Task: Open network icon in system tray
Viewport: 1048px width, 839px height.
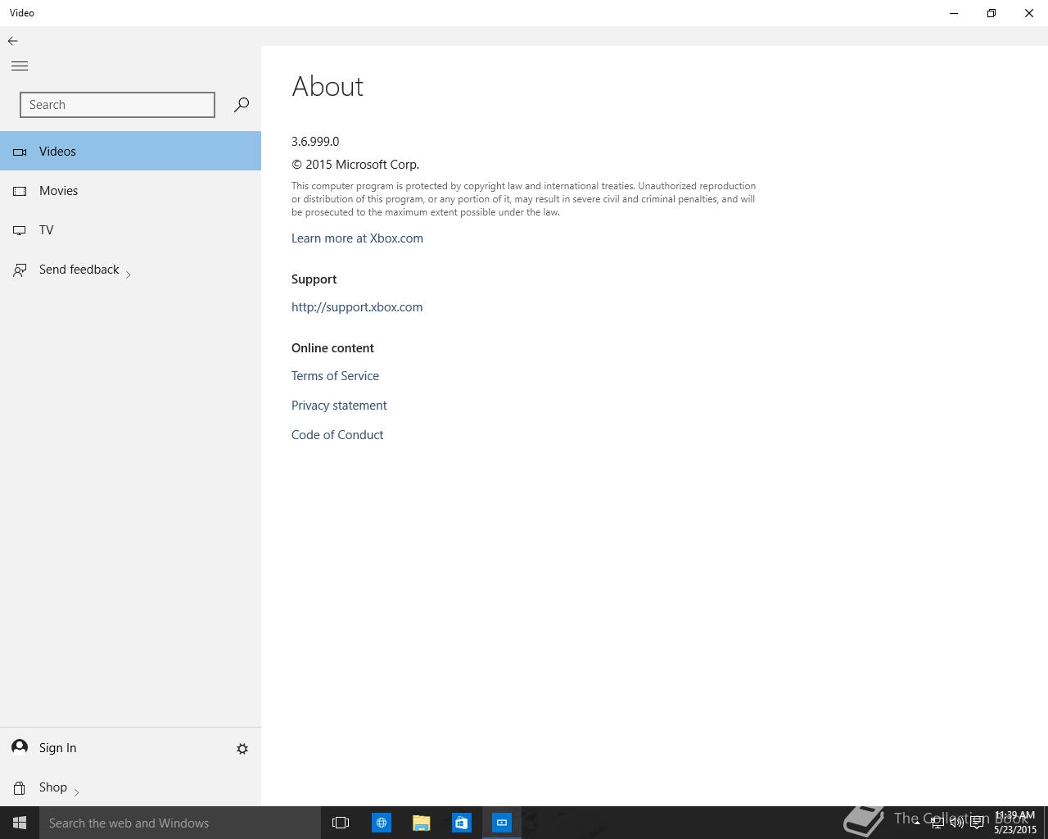Action: pyautogui.click(x=937, y=823)
